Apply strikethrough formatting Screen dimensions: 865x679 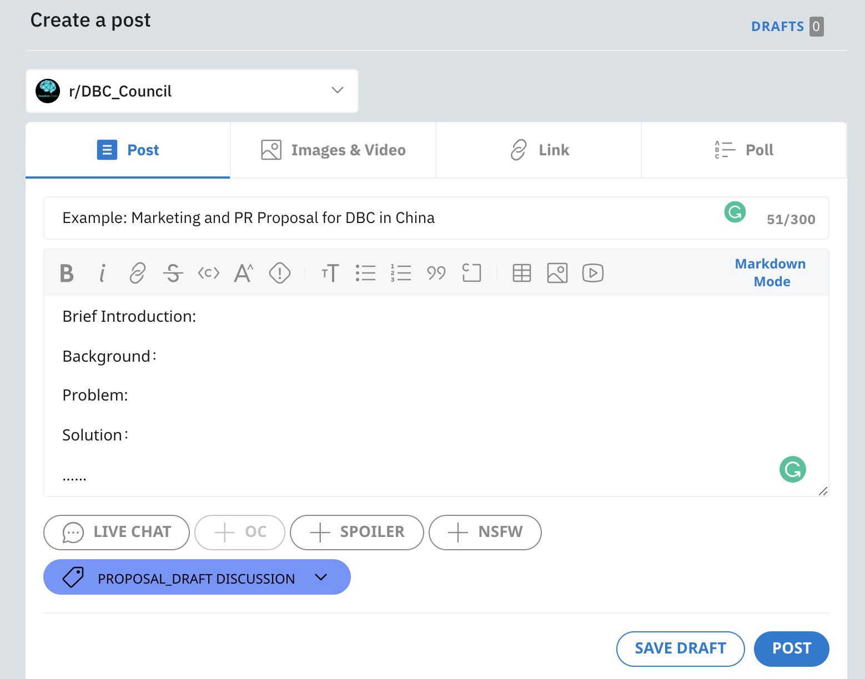(x=173, y=273)
